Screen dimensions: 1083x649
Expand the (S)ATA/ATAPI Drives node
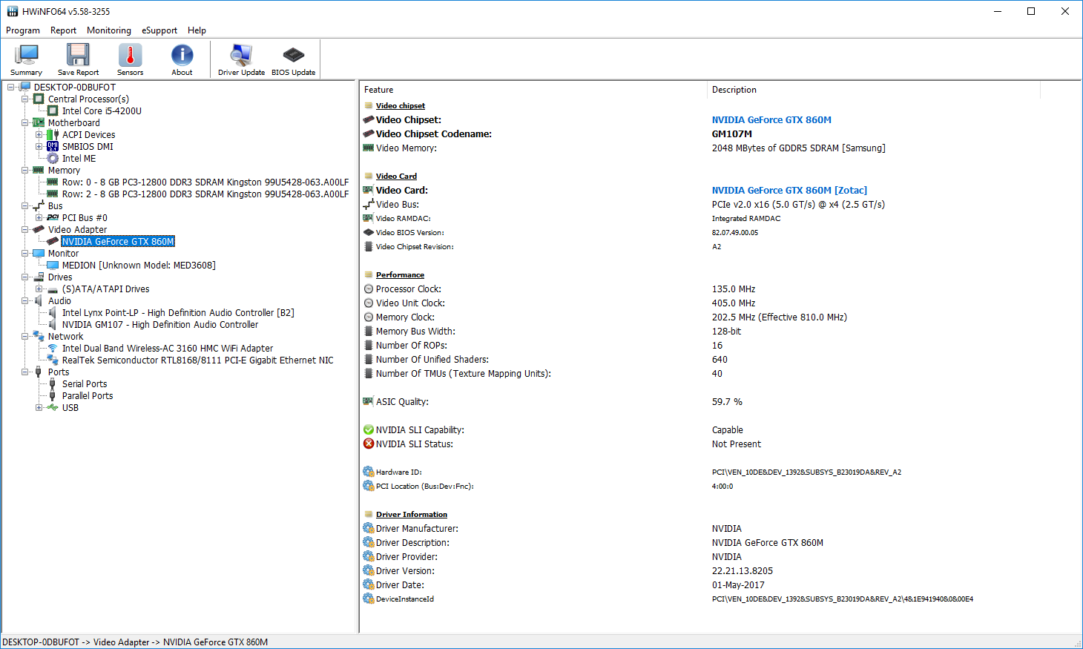point(39,289)
